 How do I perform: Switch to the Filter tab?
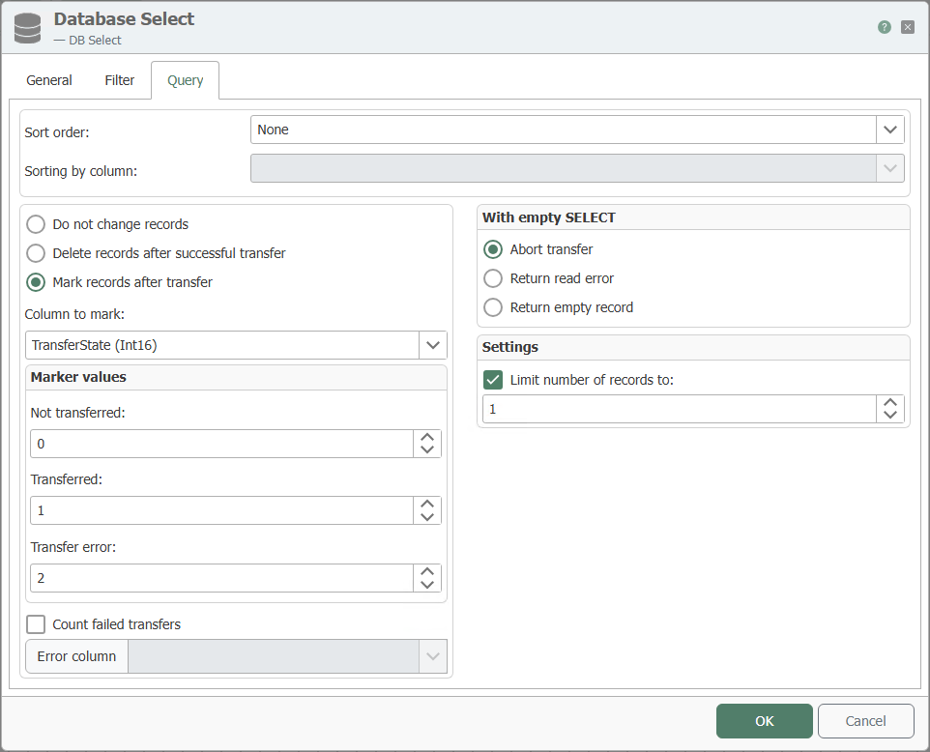pyautogui.click(x=119, y=80)
